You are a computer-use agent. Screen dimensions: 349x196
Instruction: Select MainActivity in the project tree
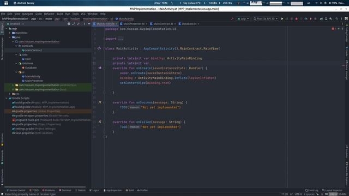[33, 76]
